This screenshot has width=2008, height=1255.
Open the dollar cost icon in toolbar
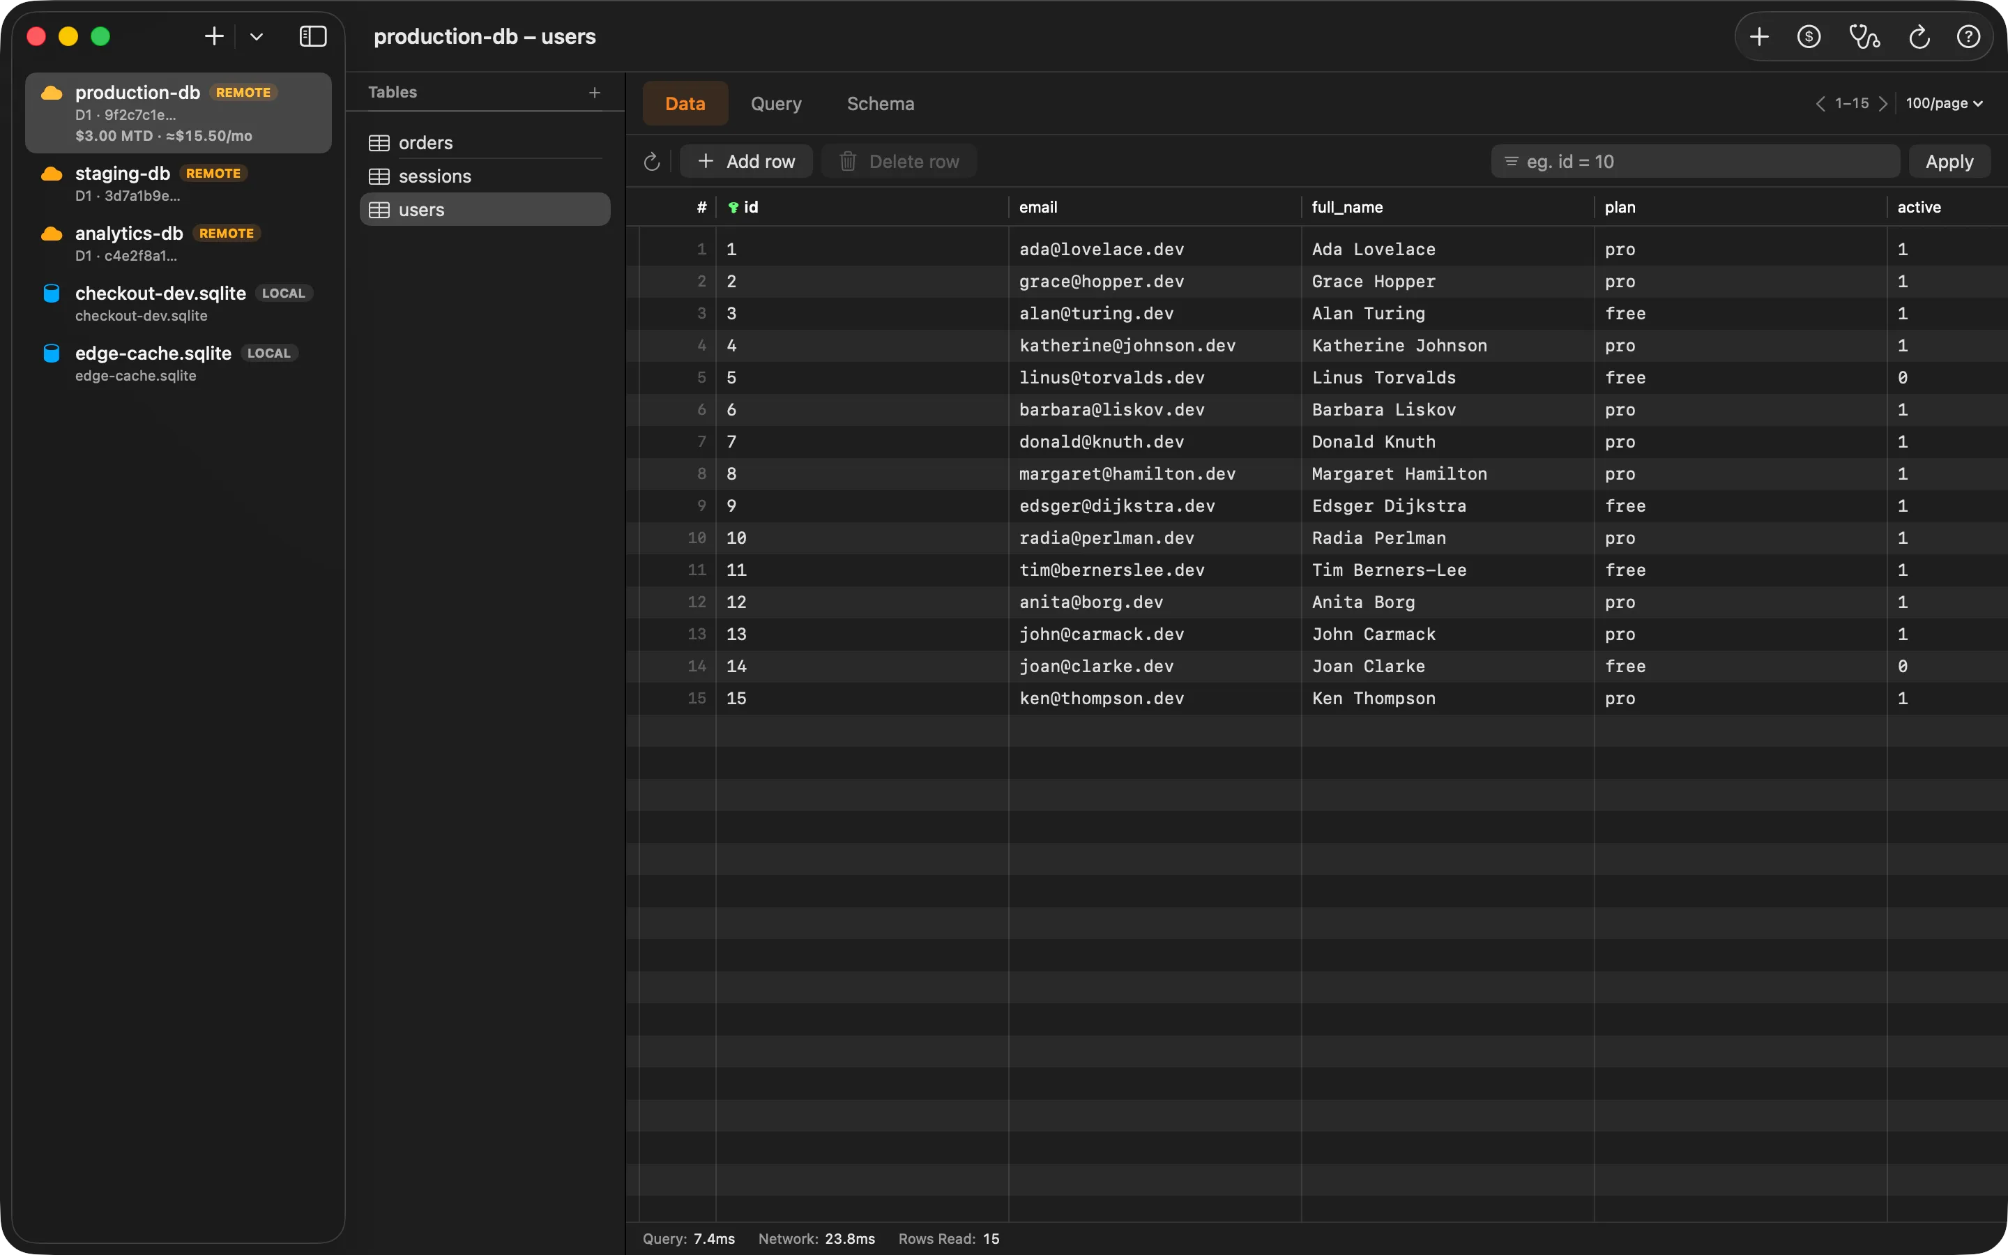click(1809, 36)
